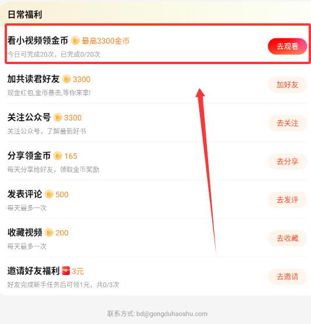
Task: Tap the 去分享 button
Action: click(287, 161)
